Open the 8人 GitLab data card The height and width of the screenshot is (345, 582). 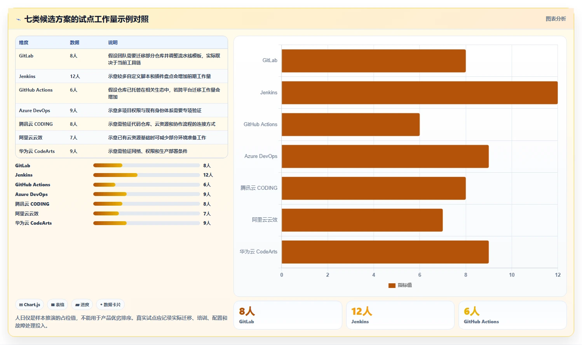tap(288, 315)
